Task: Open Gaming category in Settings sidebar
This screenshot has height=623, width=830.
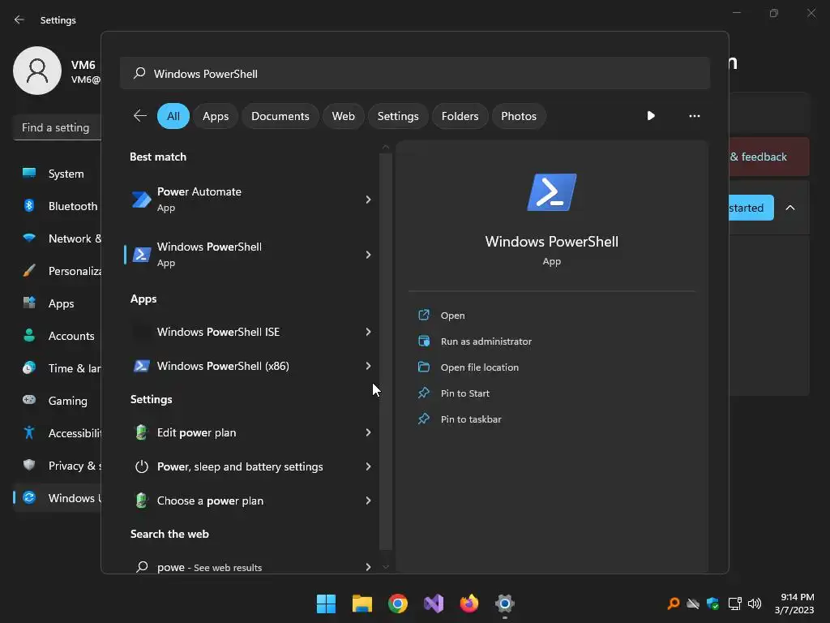Action: [x=58, y=401]
